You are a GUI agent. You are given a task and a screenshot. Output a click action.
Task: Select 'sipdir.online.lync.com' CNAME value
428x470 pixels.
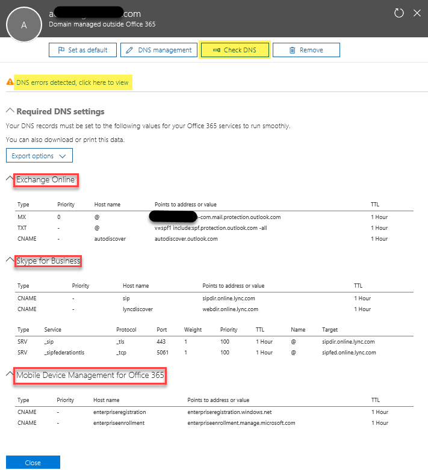[229, 298]
